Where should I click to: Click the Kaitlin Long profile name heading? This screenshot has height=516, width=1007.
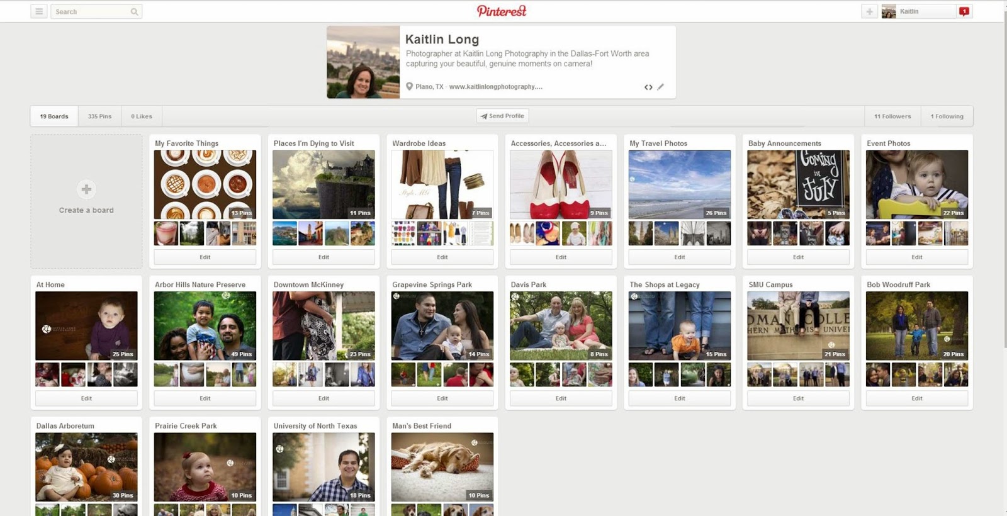click(x=442, y=40)
